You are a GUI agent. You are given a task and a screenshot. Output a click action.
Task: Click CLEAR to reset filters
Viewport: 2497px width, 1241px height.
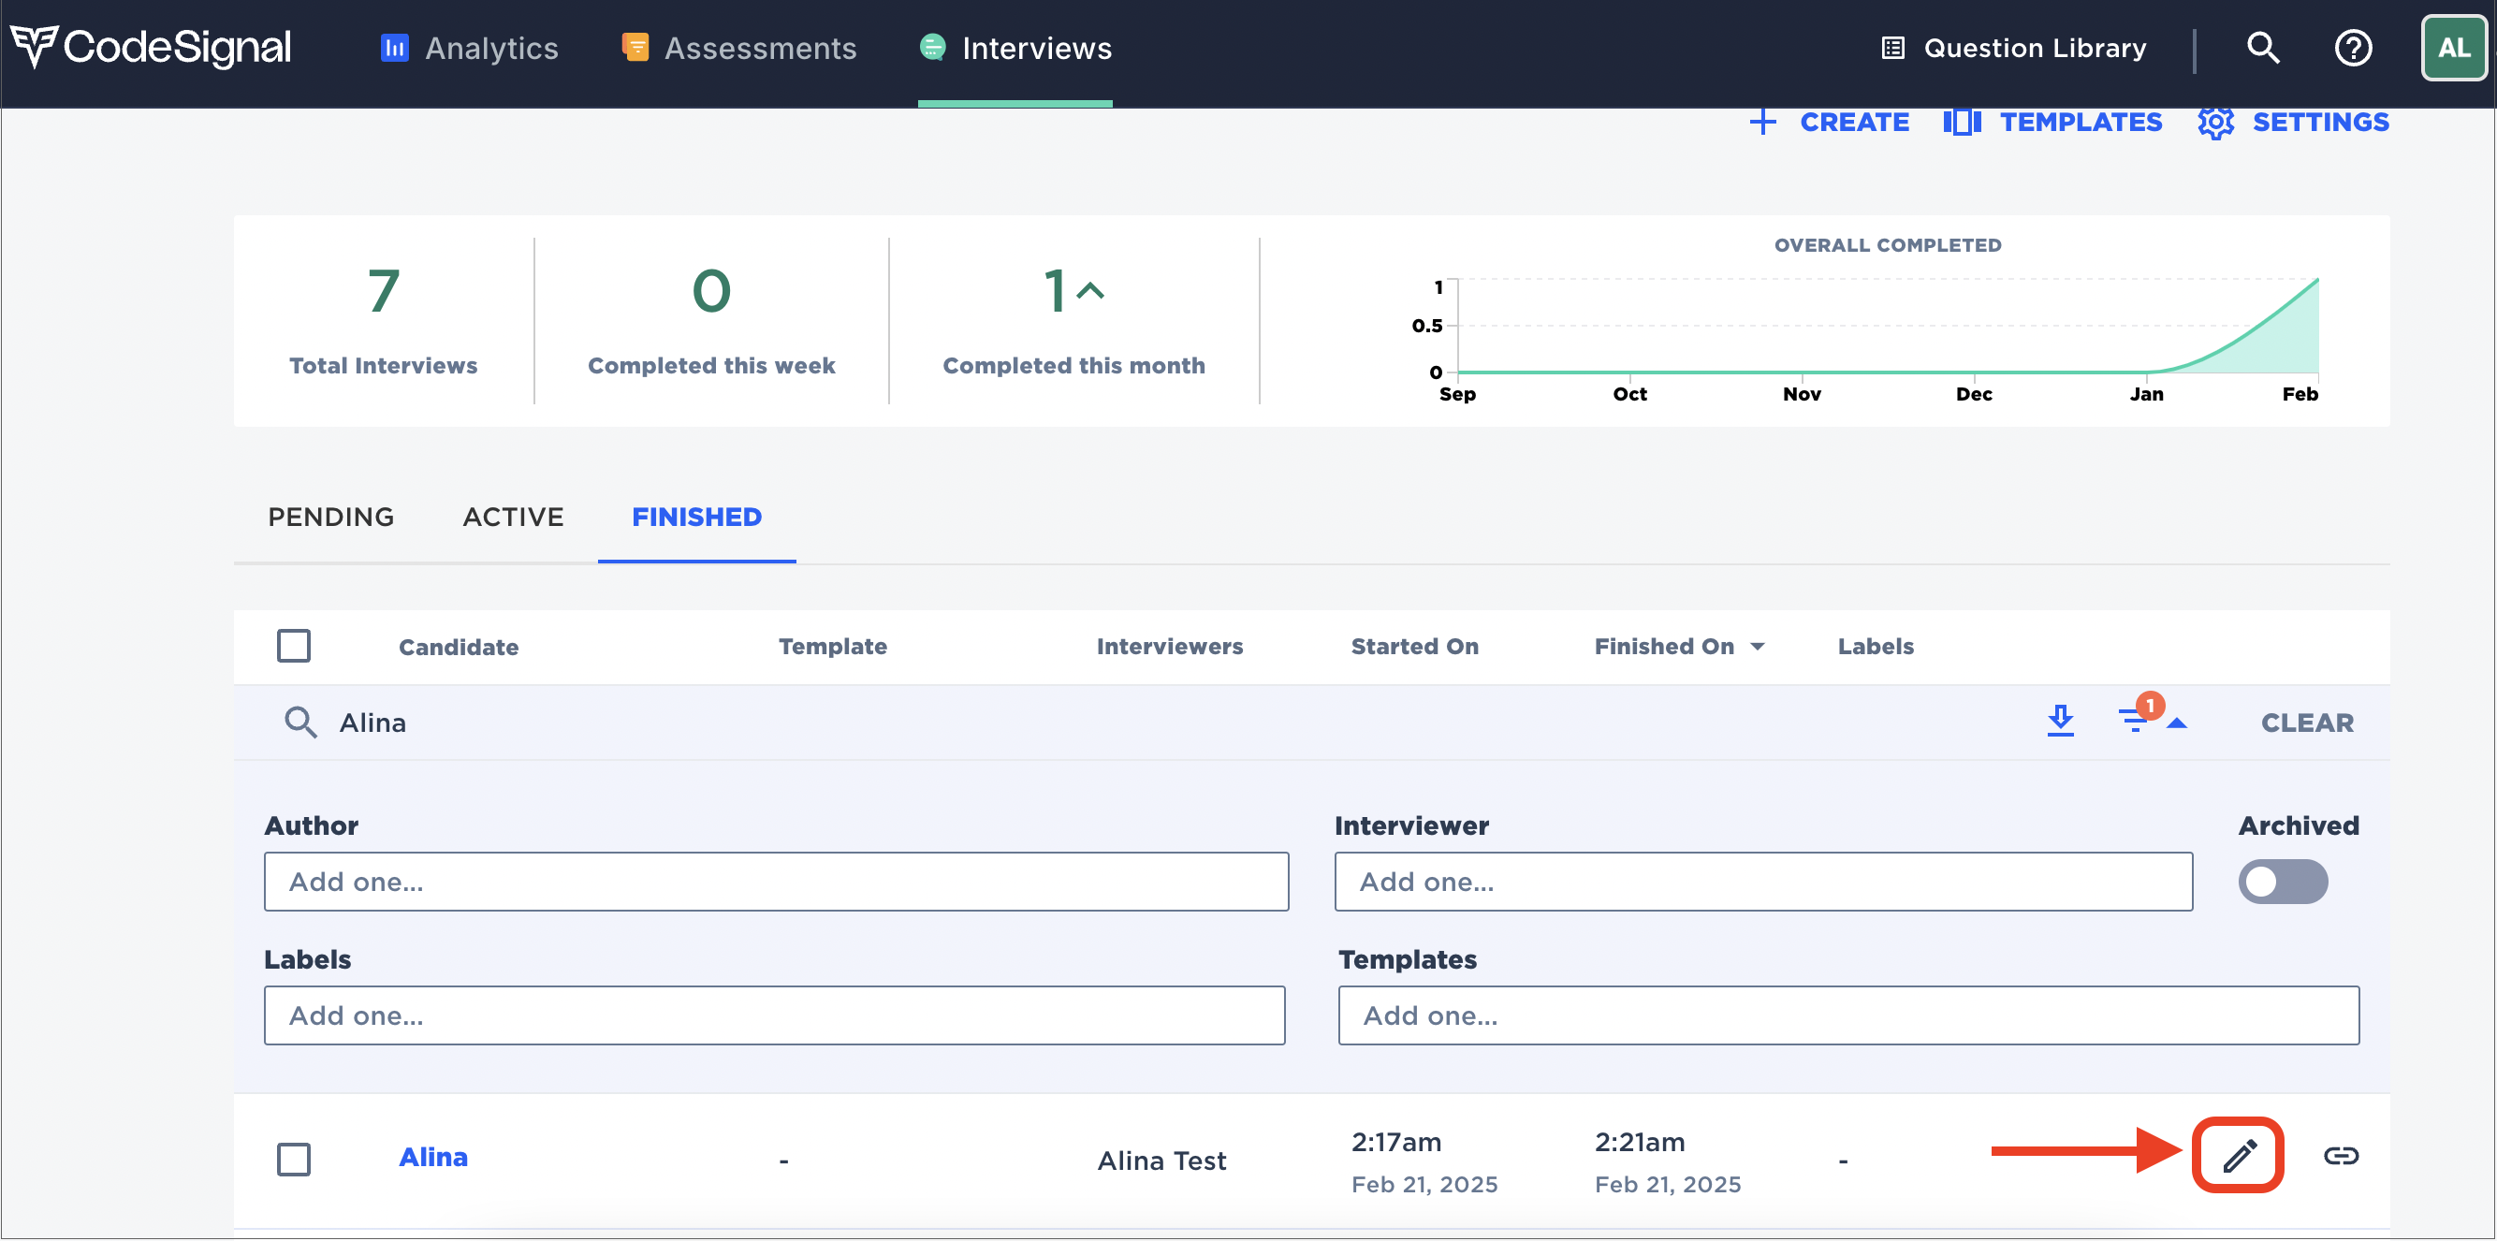click(x=2307, y=723)
